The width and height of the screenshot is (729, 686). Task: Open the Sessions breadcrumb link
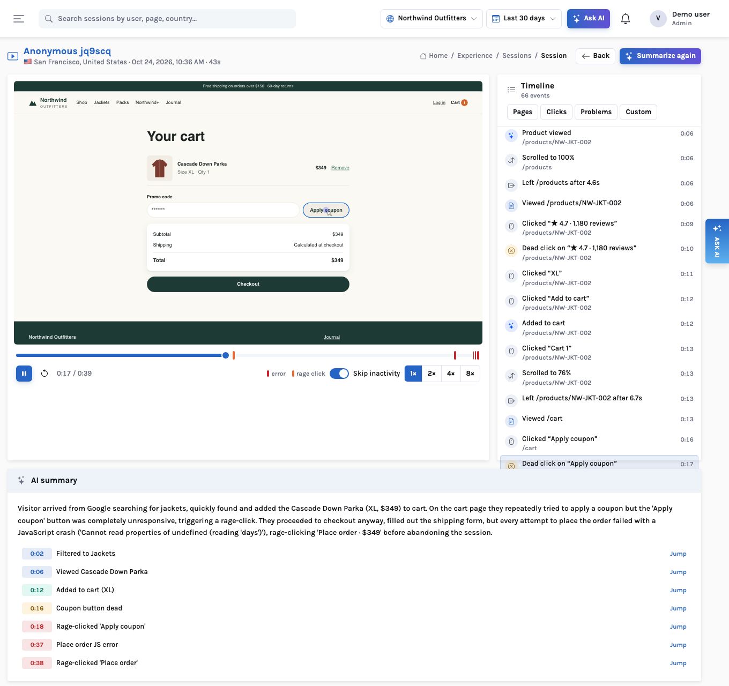(517, 56)
